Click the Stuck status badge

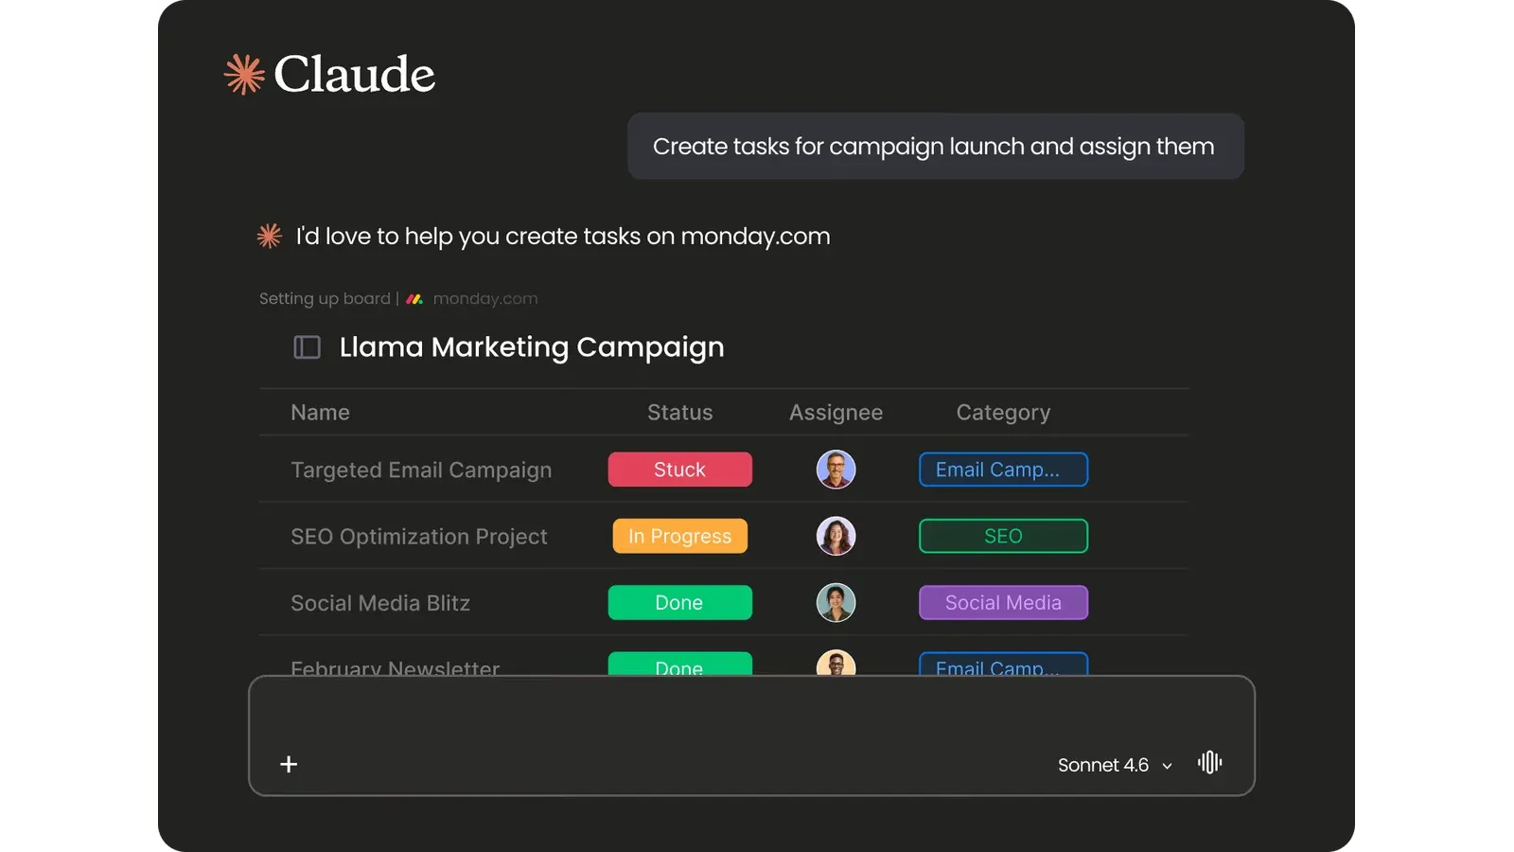tap(679, 470)
